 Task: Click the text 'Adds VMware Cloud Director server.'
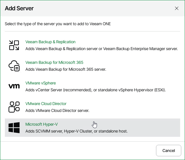(x=57, y=110)
